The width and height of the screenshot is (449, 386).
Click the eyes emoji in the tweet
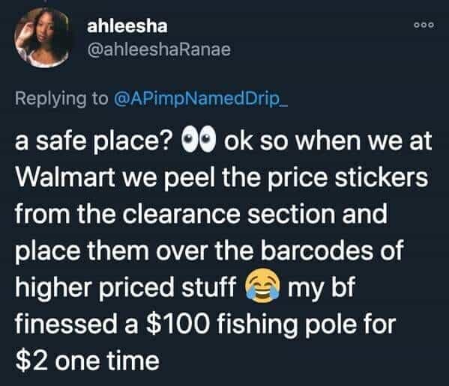point(198,138)
